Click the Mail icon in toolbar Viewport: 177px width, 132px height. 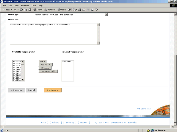pyautogui.click(x=75, y=10)
